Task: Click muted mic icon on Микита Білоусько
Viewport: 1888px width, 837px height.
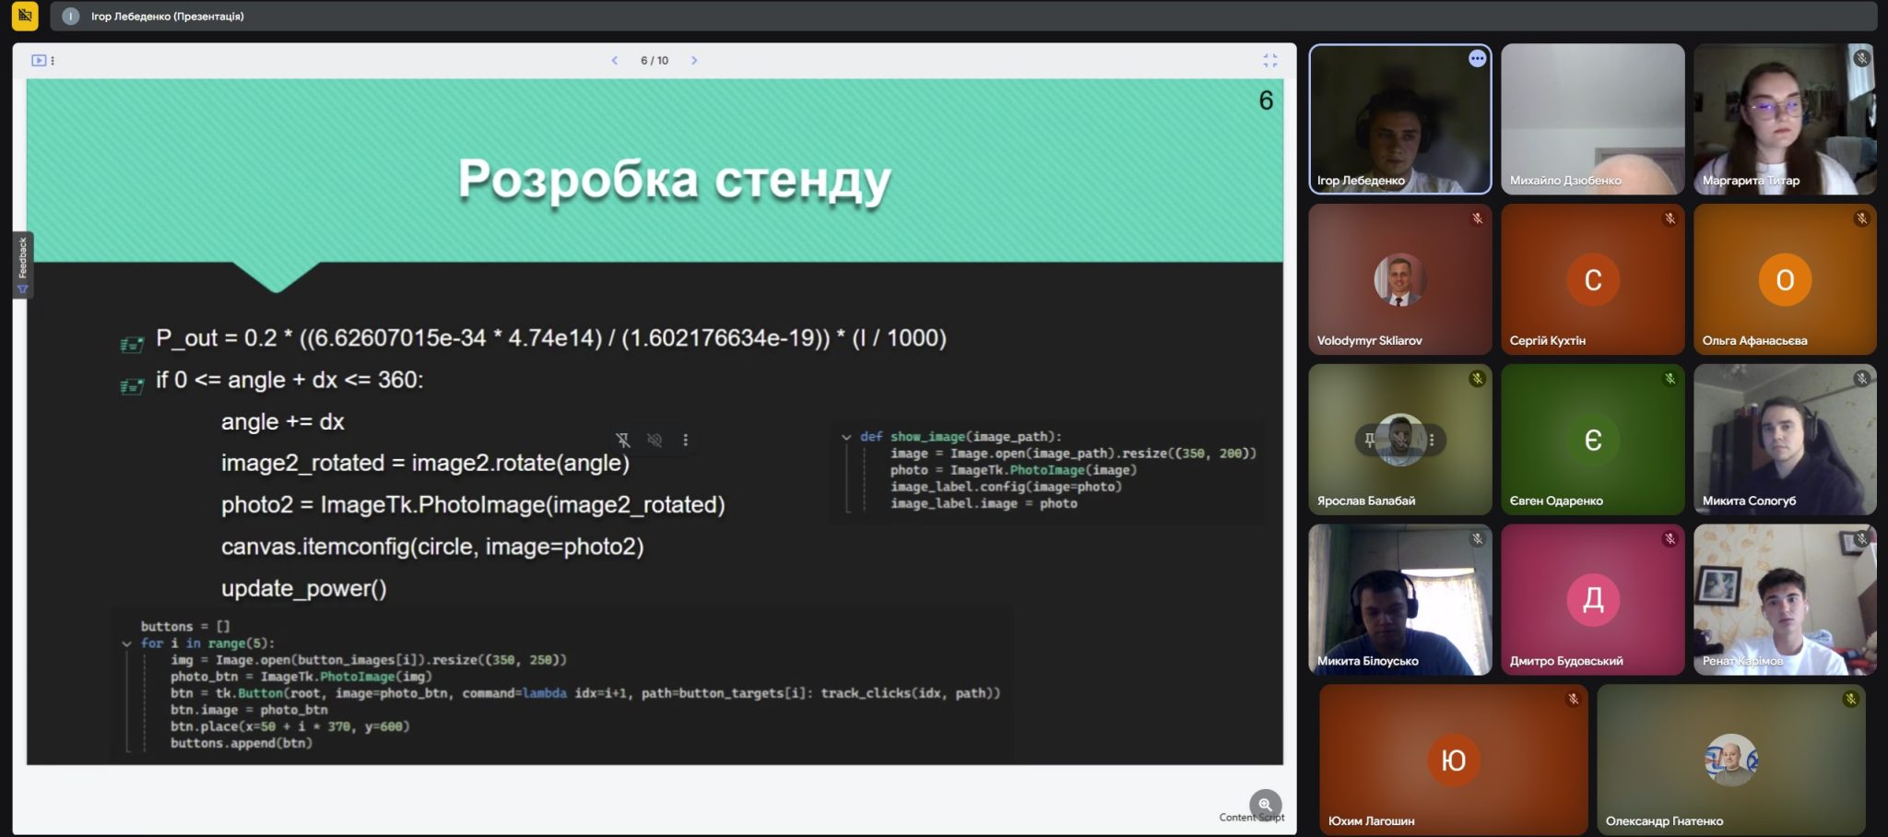Action: (x=1477, y=539)
